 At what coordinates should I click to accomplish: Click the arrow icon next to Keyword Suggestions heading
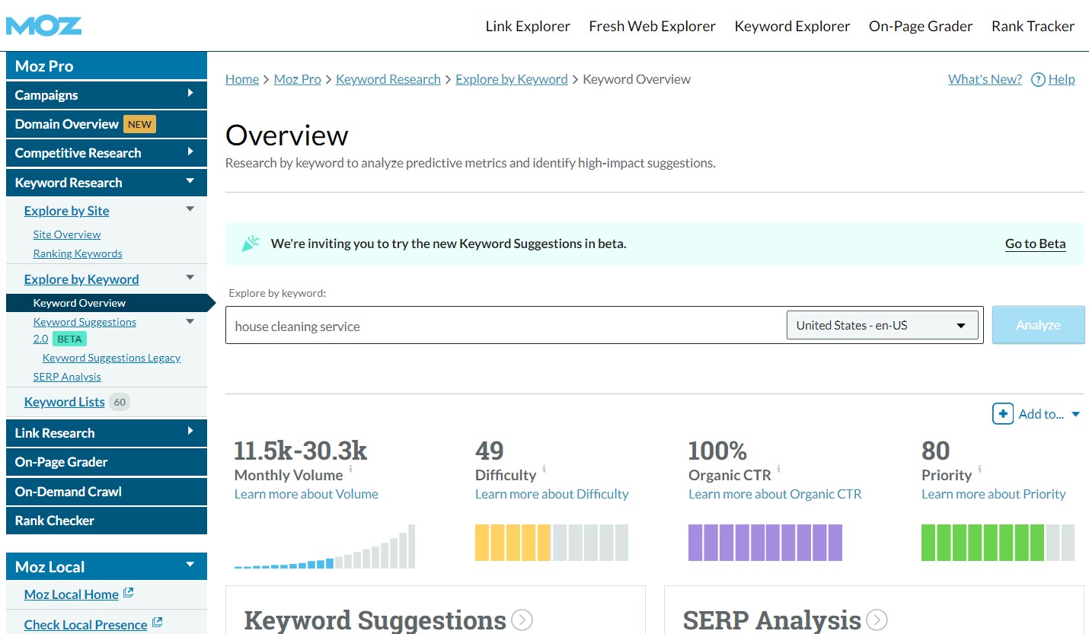click(x=522, y=620)
